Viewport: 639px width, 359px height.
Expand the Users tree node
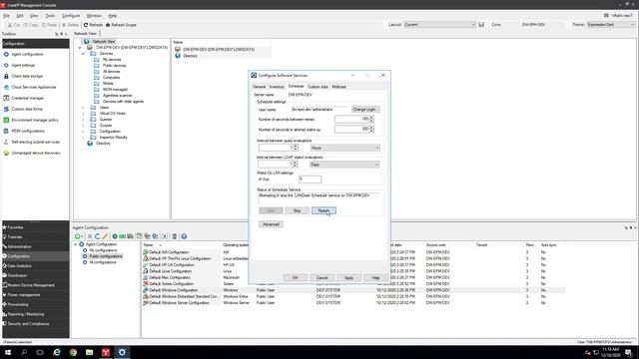coord(83,108)
